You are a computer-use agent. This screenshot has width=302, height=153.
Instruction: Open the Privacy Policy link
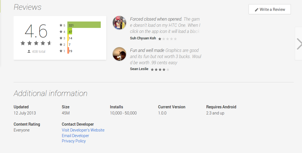point(74,141)
